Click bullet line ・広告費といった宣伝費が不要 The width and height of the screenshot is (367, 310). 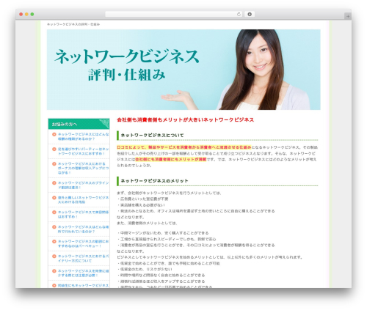(142, 199)
